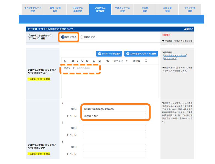Select the 有効にする radio button
215x164 pixels.
pyautogui.click(x=63, y=37)
